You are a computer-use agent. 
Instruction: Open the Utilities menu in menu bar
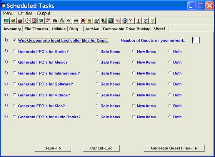(25, 13)
